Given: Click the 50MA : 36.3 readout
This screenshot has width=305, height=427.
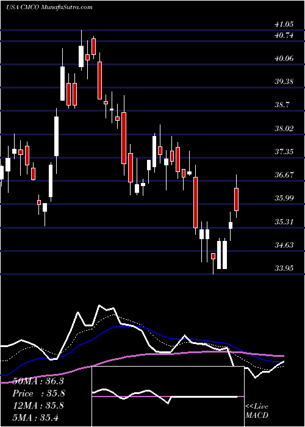Looking at the screenshot, I should [x=38, y=381].
